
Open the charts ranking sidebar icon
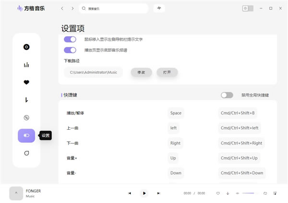[26, 65]
